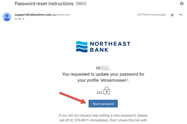Click the 'Reset password' button
Image resolution: width=187 pixels, height=124 pixels.
point(103,104)
